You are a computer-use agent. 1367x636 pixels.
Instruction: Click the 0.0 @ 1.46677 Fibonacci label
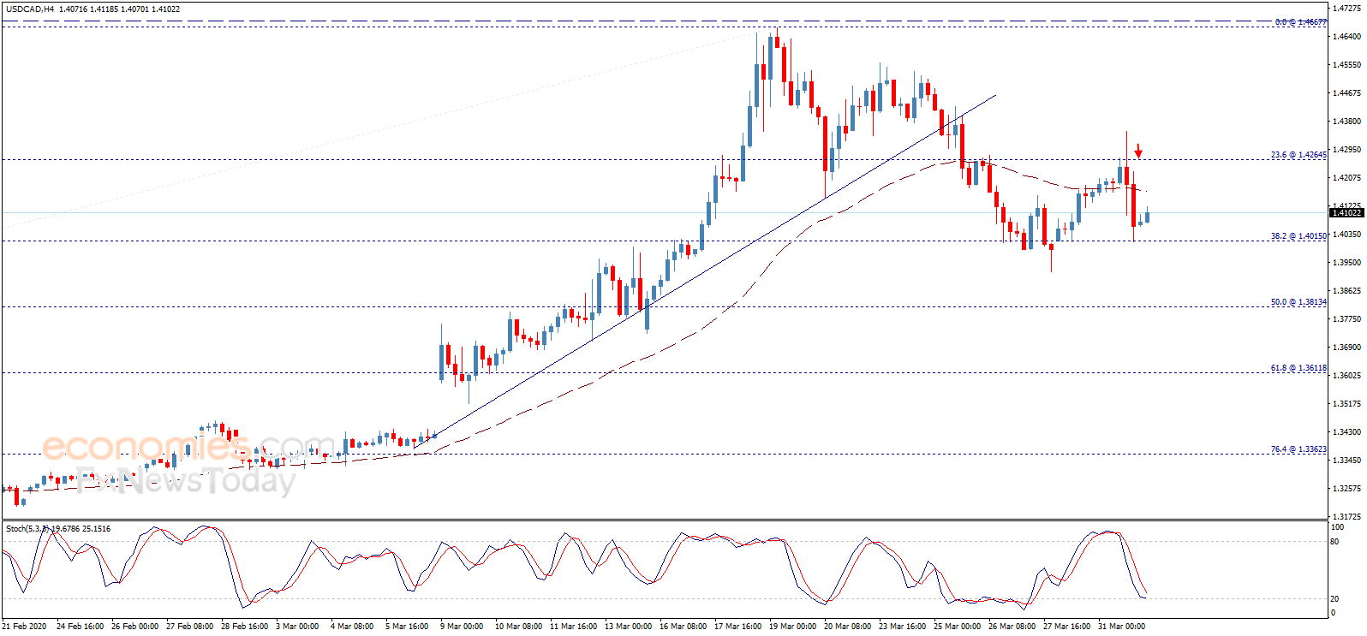tap(1301, 22)
